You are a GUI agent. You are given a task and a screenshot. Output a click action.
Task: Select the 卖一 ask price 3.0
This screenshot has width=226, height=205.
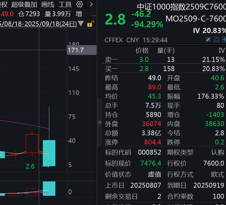tap(144, 59)
